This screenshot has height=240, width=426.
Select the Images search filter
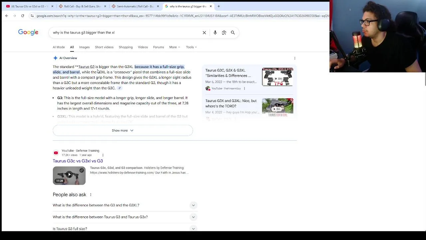[84, 47]
